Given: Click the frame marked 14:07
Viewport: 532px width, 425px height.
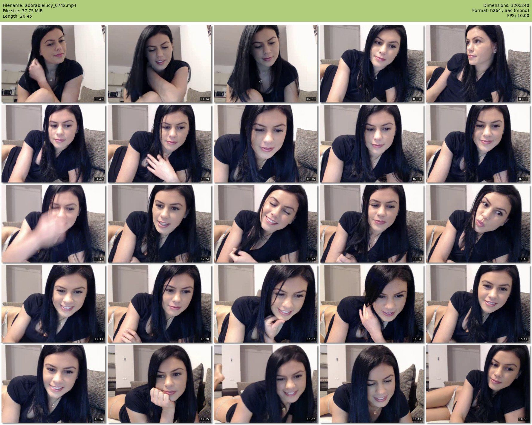Looking at the screenshot, I should [x=266, y=304].
